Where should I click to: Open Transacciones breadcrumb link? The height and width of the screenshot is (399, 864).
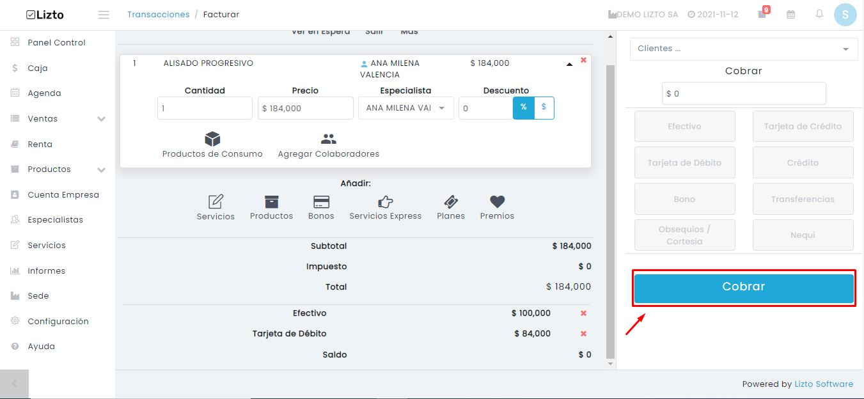(159, 14)
